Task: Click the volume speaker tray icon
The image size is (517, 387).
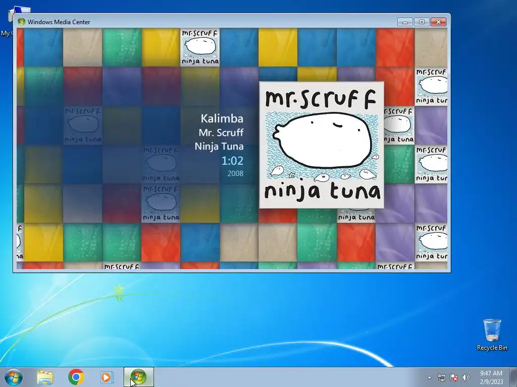Action: (466, 377)
